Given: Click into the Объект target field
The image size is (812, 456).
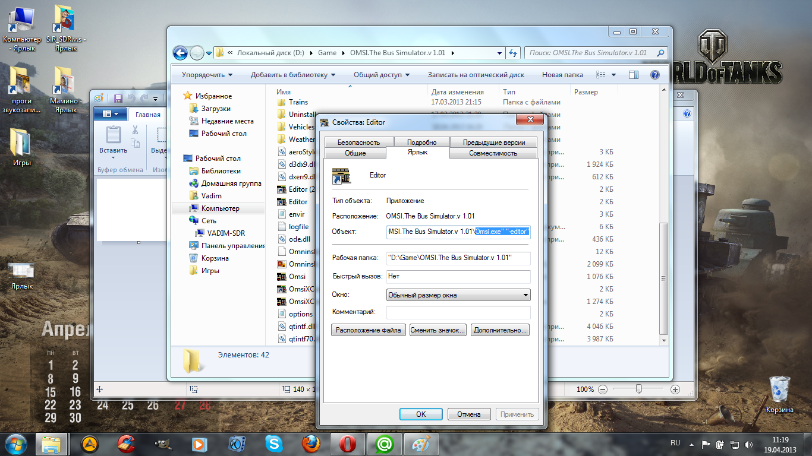Looking at the screenshot, I should pyautogui.click(x=458, y=232).
